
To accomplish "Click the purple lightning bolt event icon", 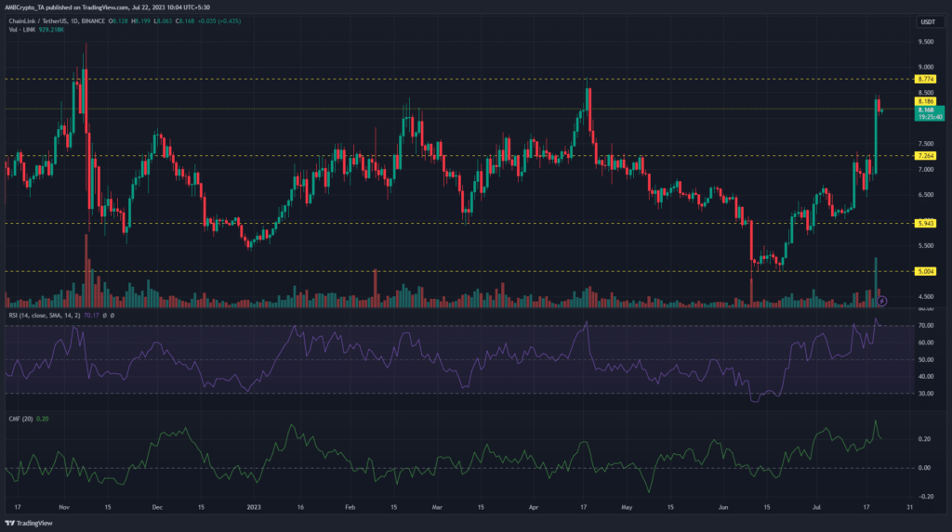I will pos(882,301).
